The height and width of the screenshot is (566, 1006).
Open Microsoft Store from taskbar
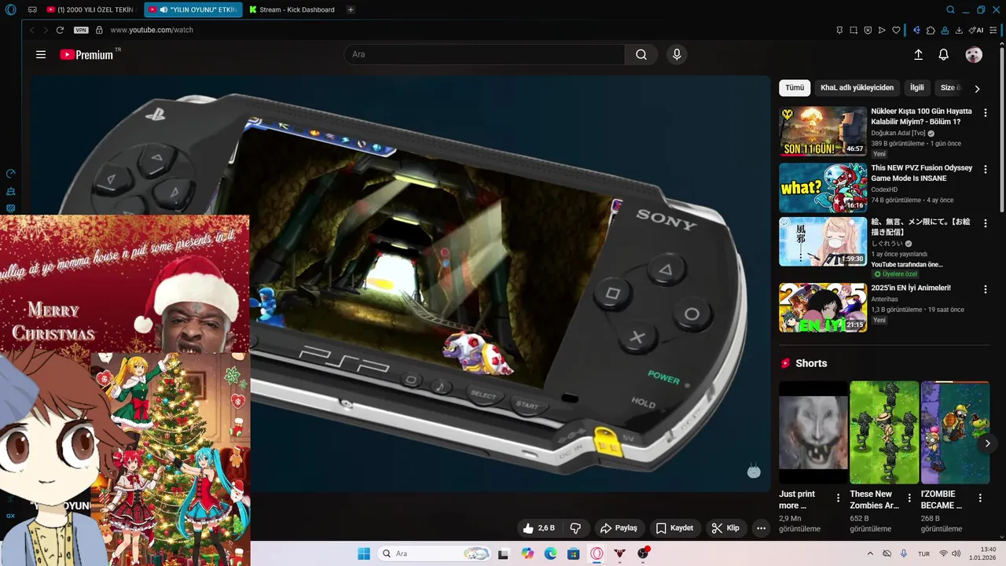click(574, 553)
